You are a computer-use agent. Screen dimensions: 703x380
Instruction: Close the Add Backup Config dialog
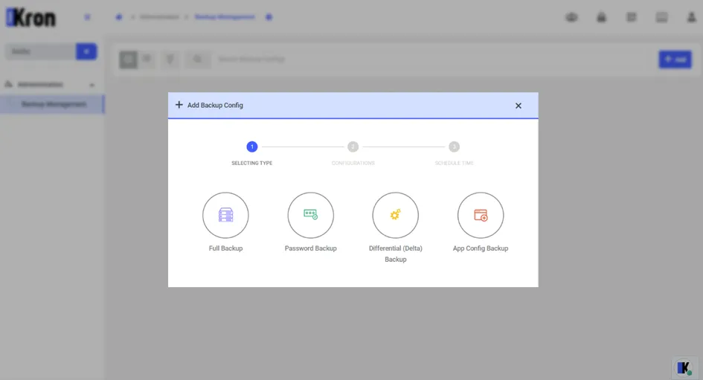pyautogui.click(x=519, y=106)
